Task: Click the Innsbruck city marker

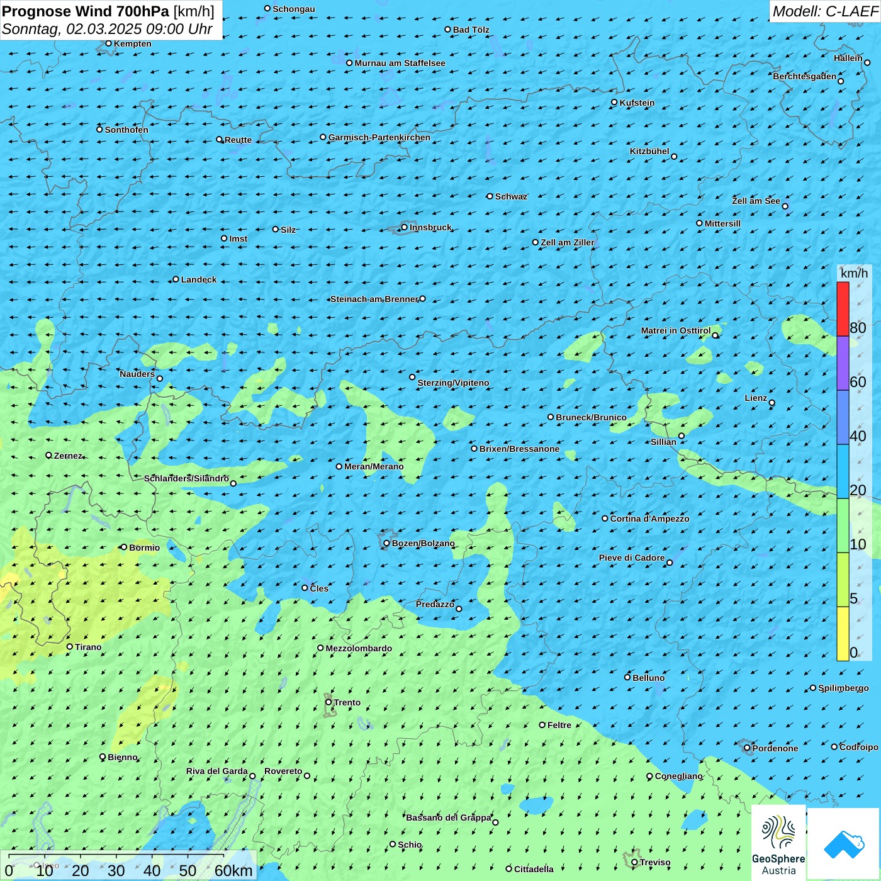Action: 405,227
